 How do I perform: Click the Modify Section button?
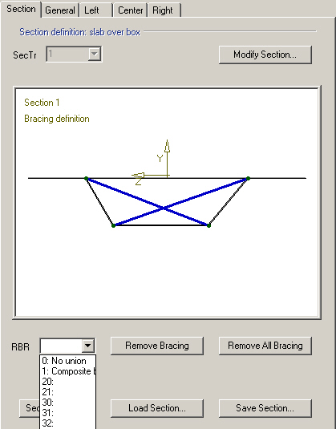pyautogui.click(x=265, y=55)
